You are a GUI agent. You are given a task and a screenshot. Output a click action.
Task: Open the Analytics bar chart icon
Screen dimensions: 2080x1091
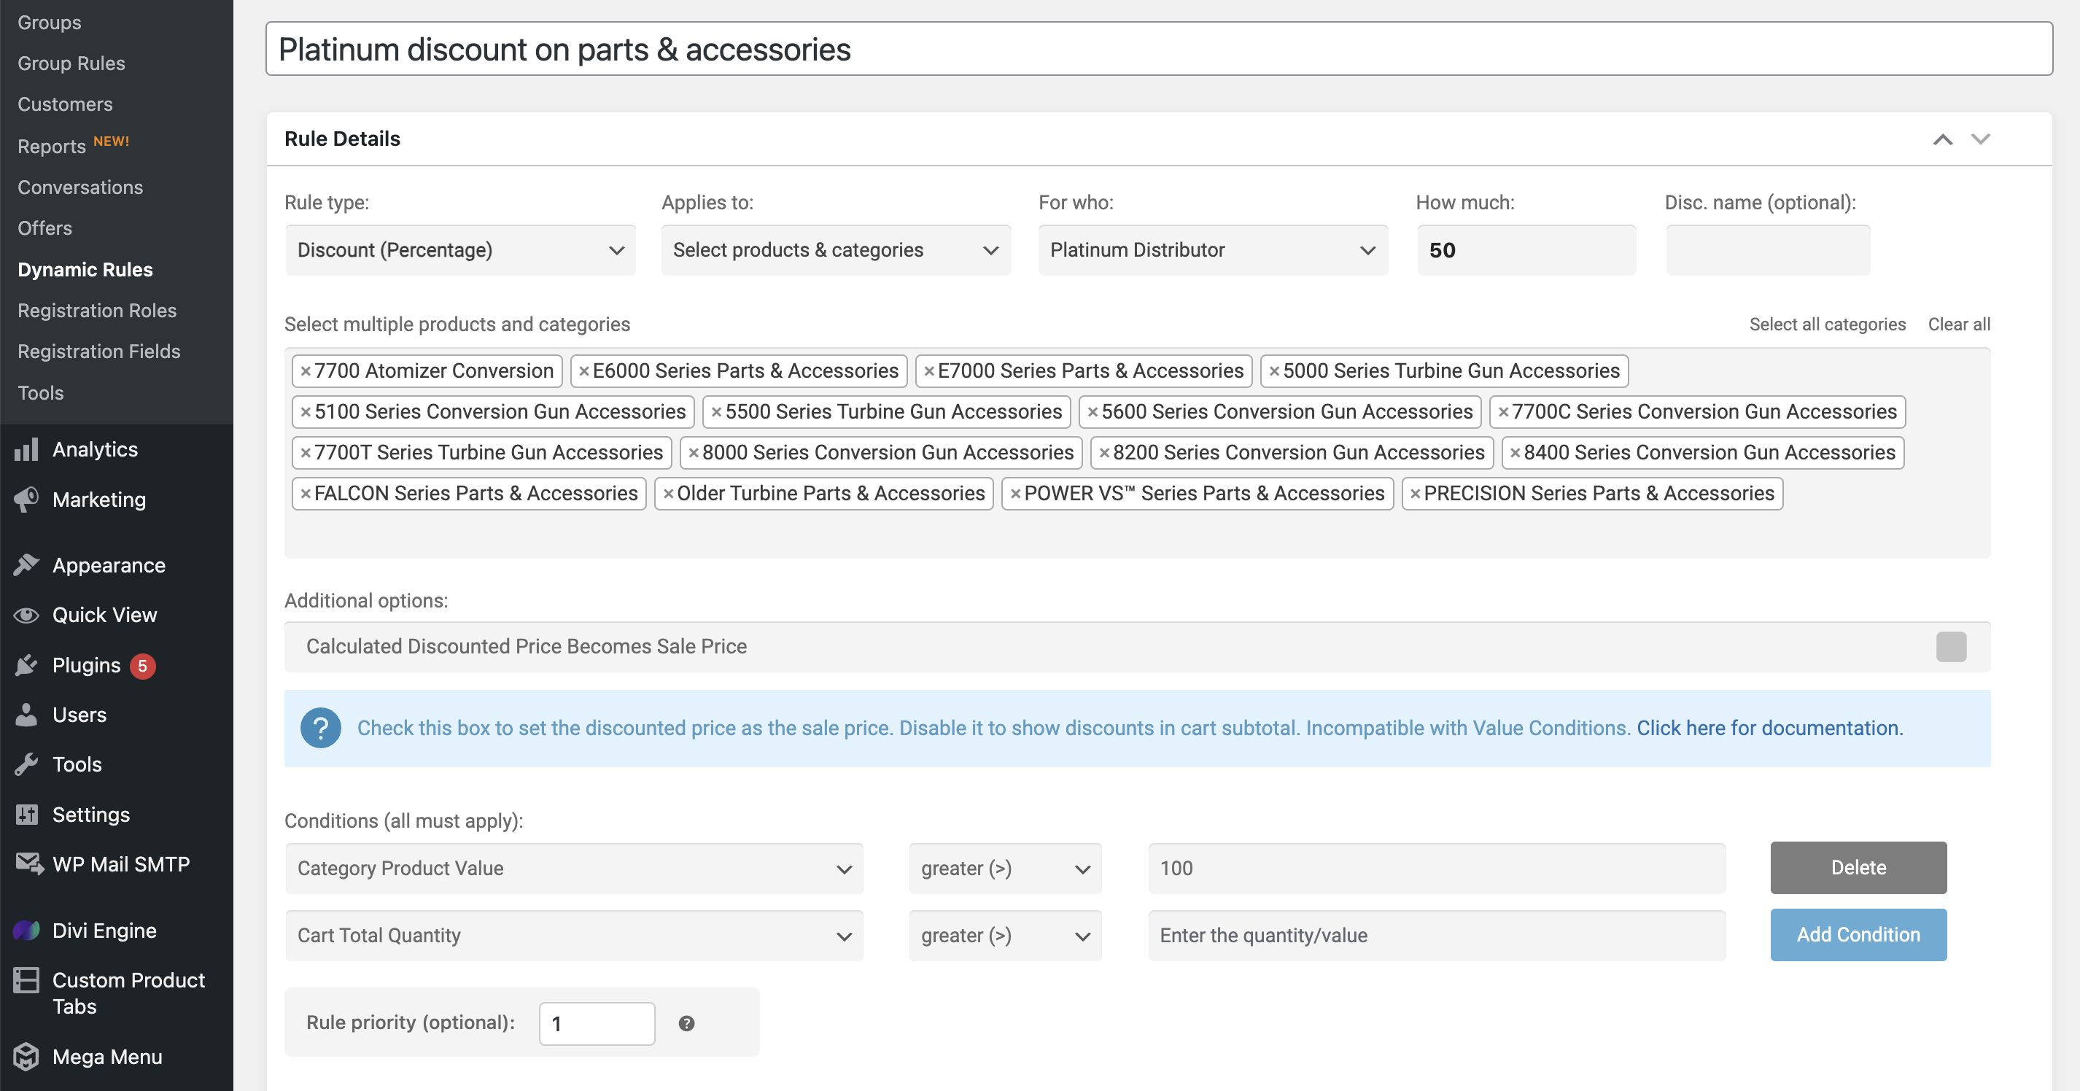pos(26,450)
